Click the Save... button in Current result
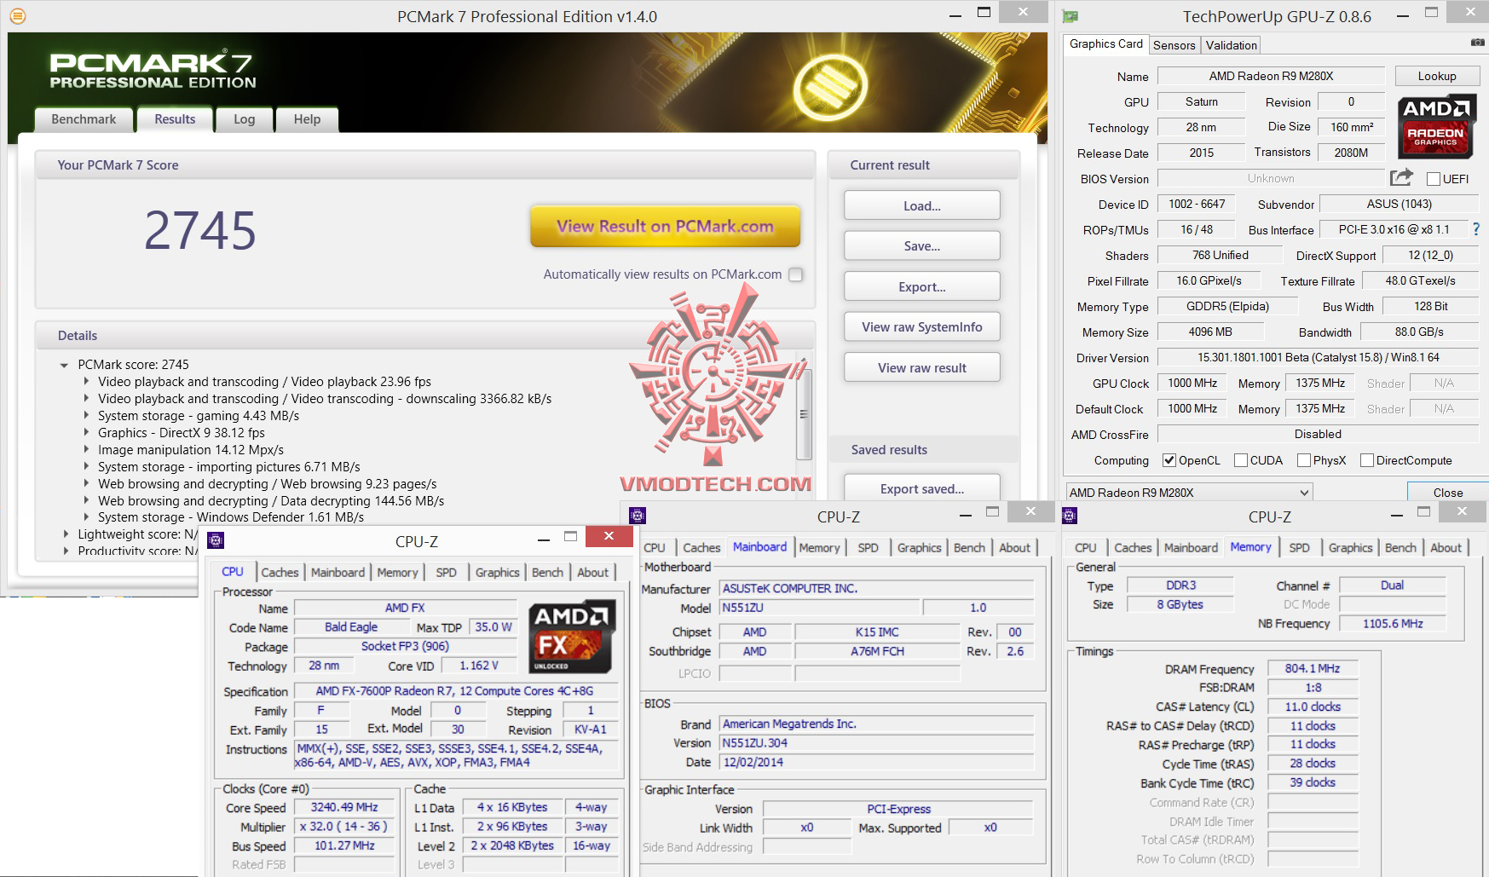Image resolution: width=1489 pixels, height=877 pixels. pyautogui.click(x=922, y=245)
